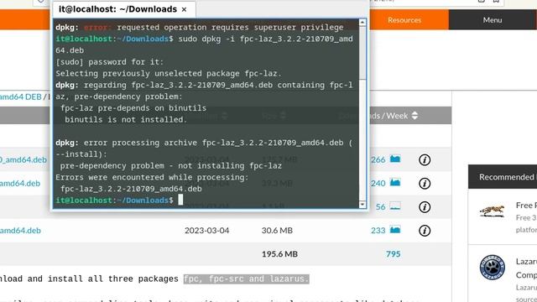537x302 pixels.
Task: Open download chart icon for the 266 row
Action: point(395,159)
